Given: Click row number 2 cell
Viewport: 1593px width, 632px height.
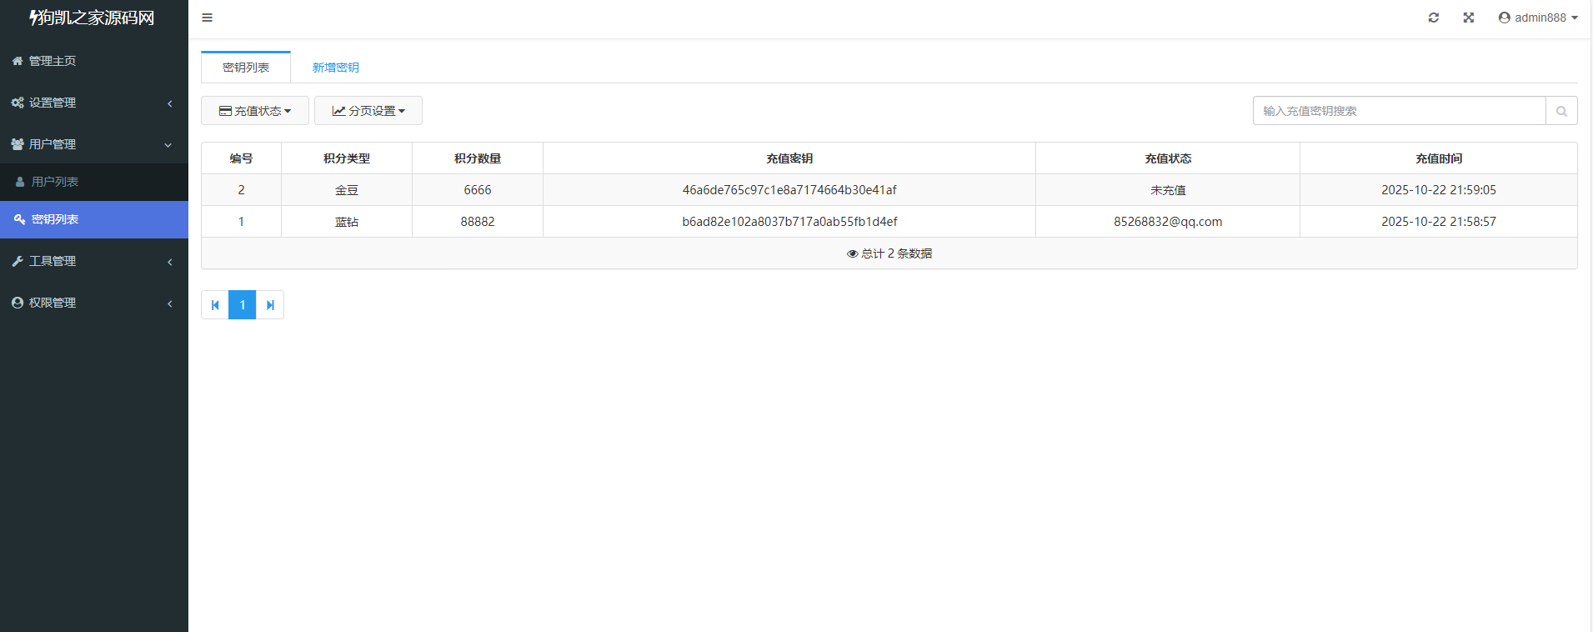Looking at the screenshot, I should pyautogui.click(x=242, y=190).
